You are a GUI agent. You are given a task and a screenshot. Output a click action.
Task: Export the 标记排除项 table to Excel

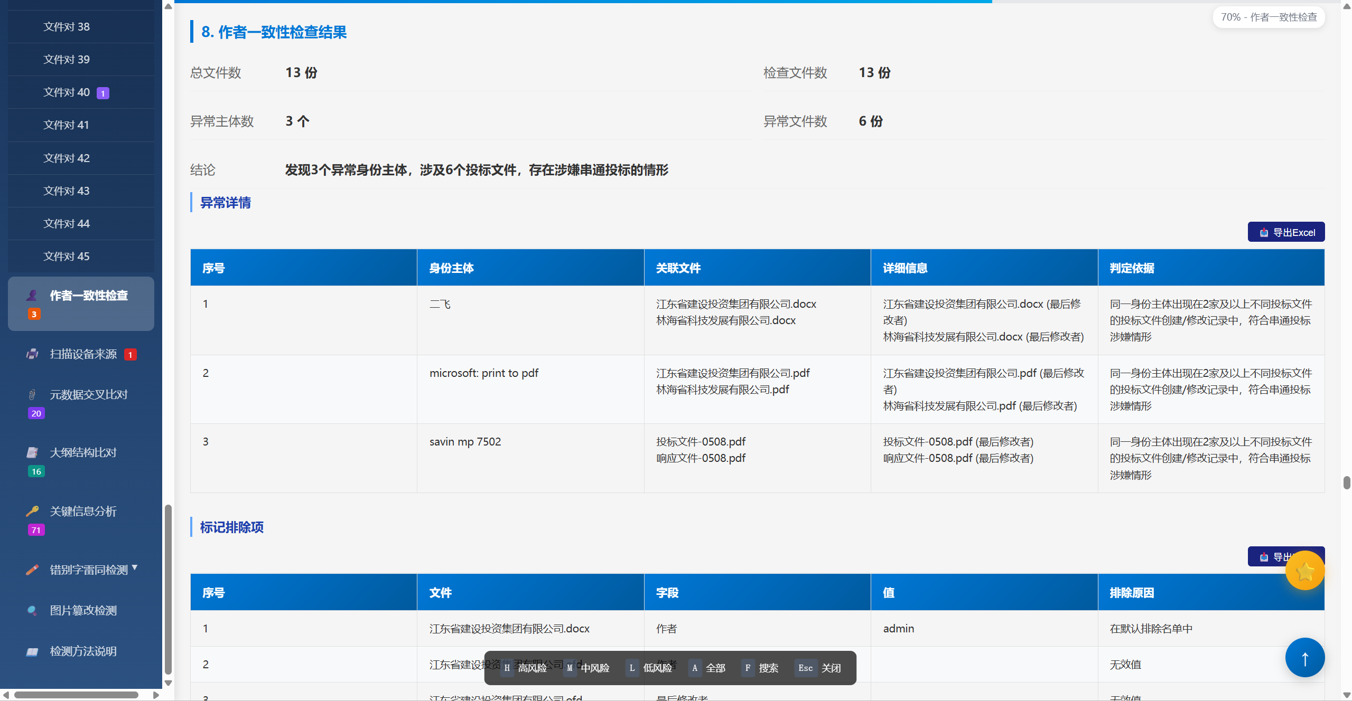1268,557
